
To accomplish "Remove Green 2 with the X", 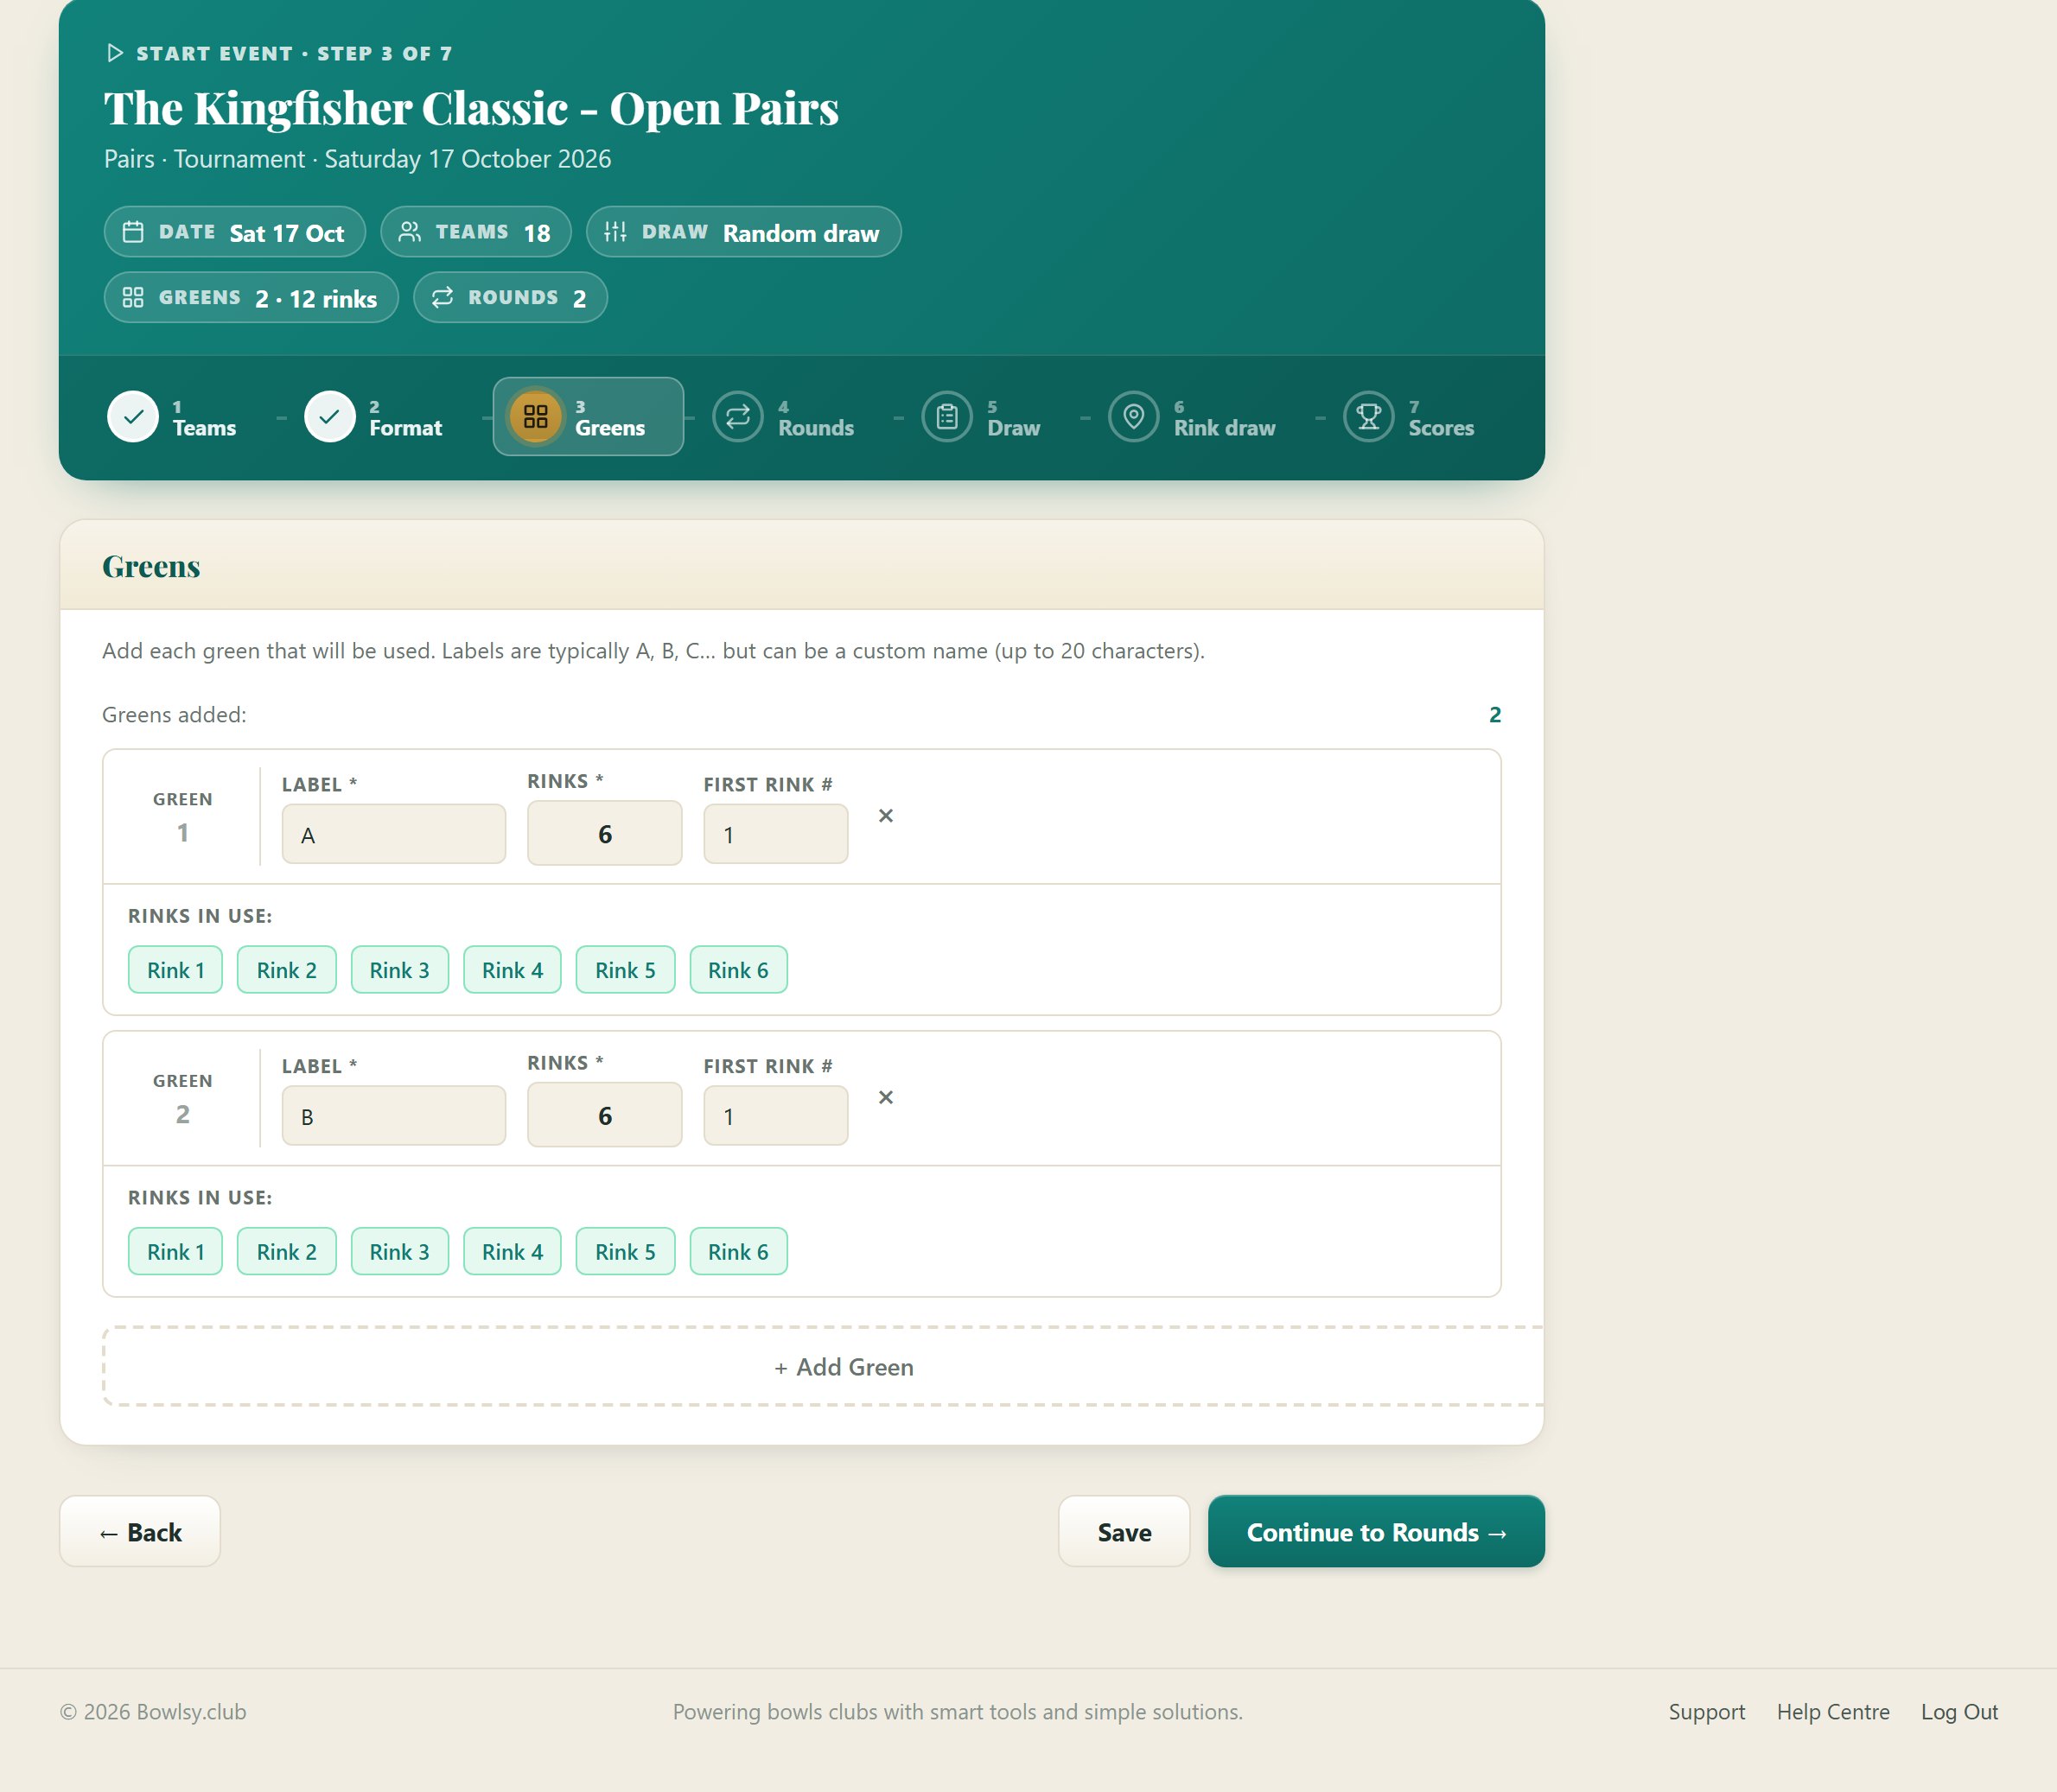I will [885, 1098].
